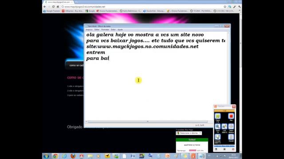Open the Formatar menu in Notepad

pos(105,30)
